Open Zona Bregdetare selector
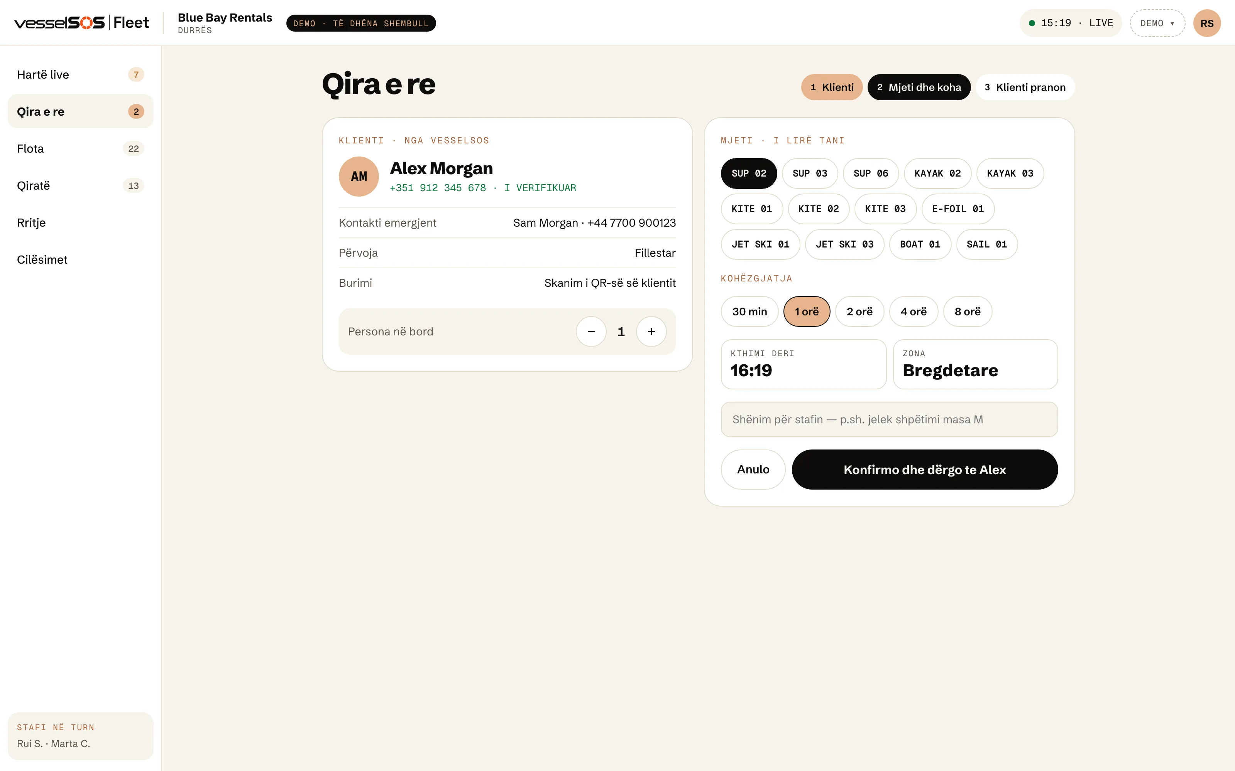Viewport: 1235px width, 771px height. [x=975, y=364]
